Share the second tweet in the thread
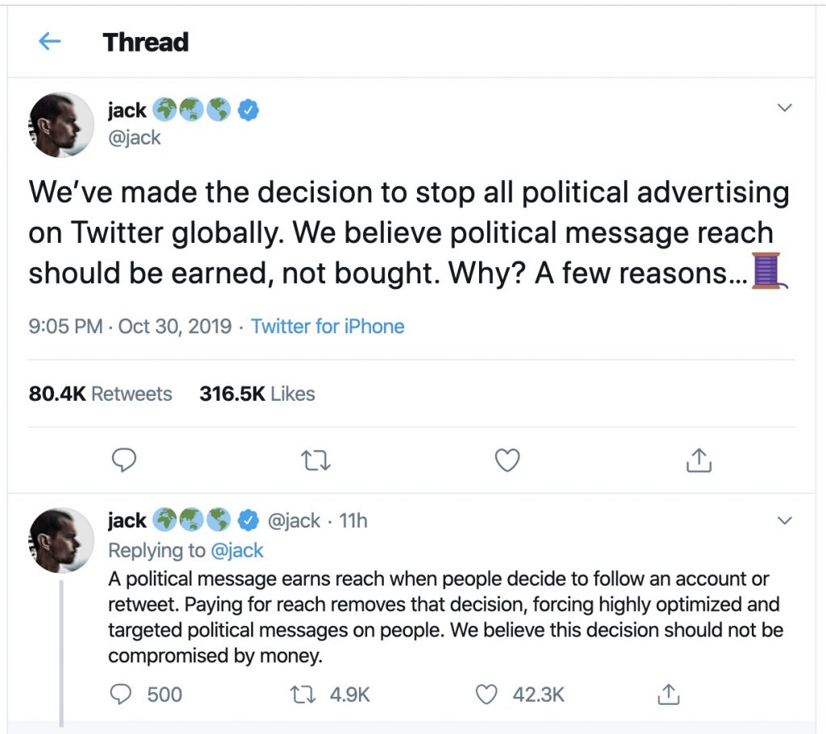 (667, 694)
